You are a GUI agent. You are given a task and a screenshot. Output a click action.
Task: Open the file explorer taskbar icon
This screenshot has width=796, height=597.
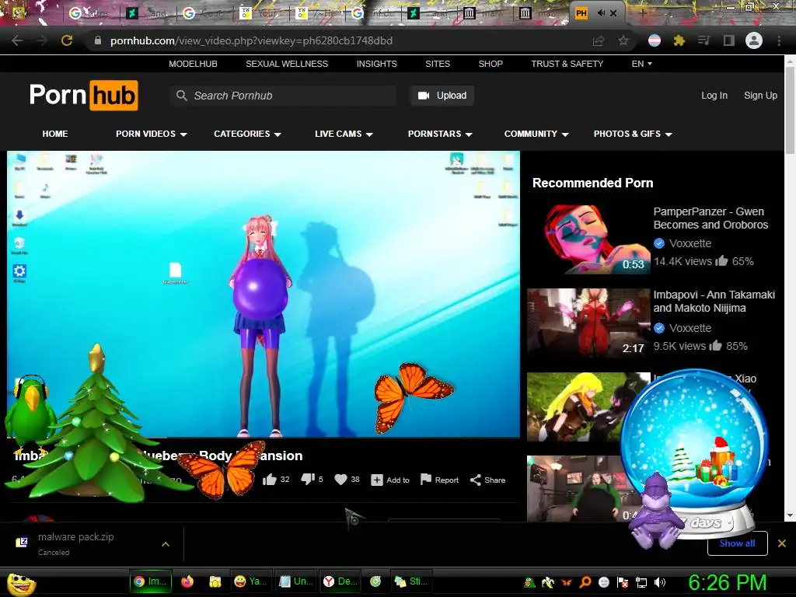click(215, 581)
